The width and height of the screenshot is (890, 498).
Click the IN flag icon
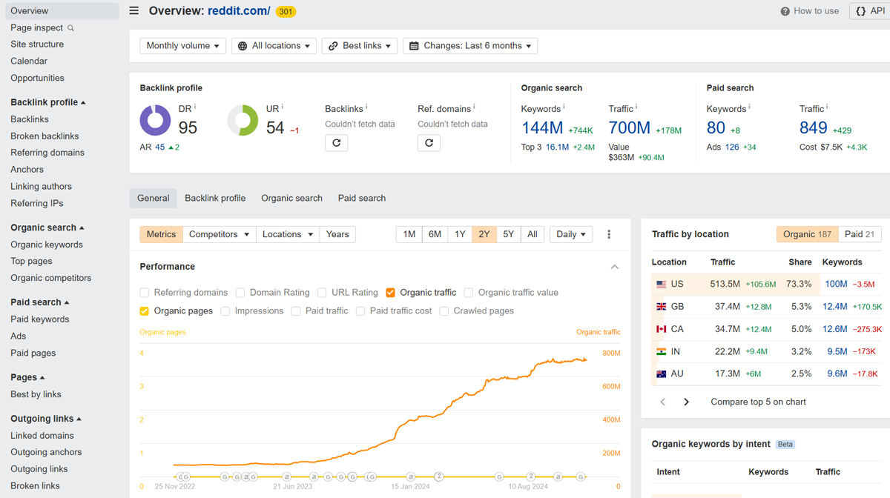coord(661,351)
